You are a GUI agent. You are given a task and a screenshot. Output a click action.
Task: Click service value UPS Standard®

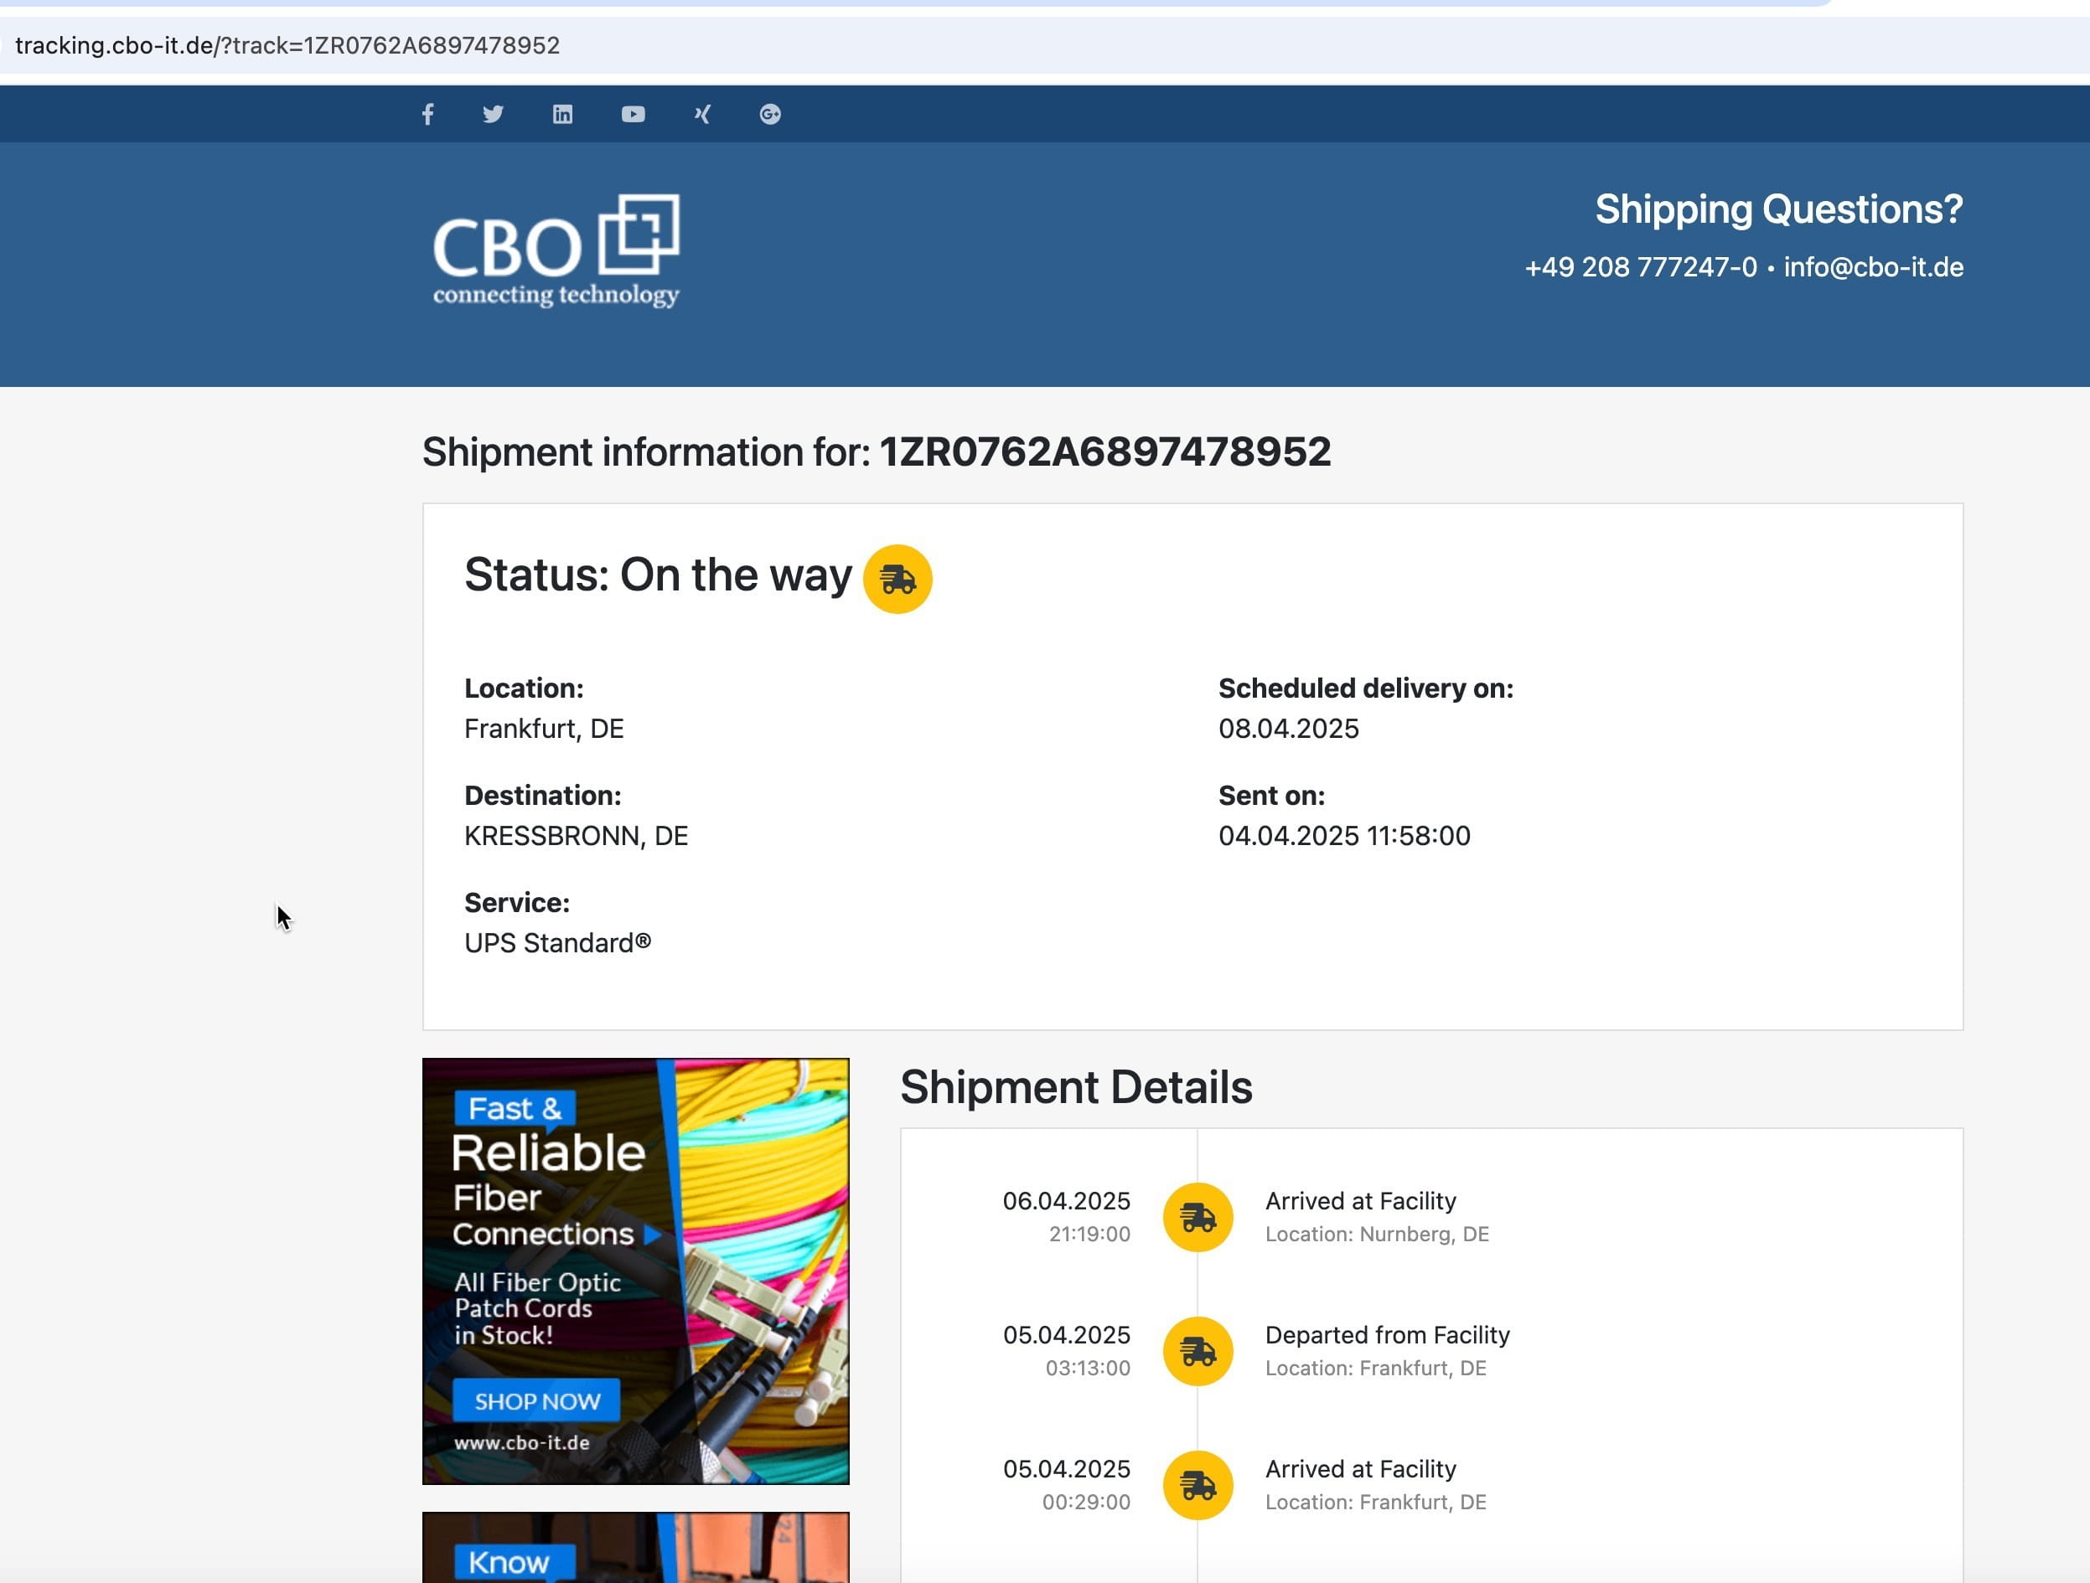coord(557,942)
